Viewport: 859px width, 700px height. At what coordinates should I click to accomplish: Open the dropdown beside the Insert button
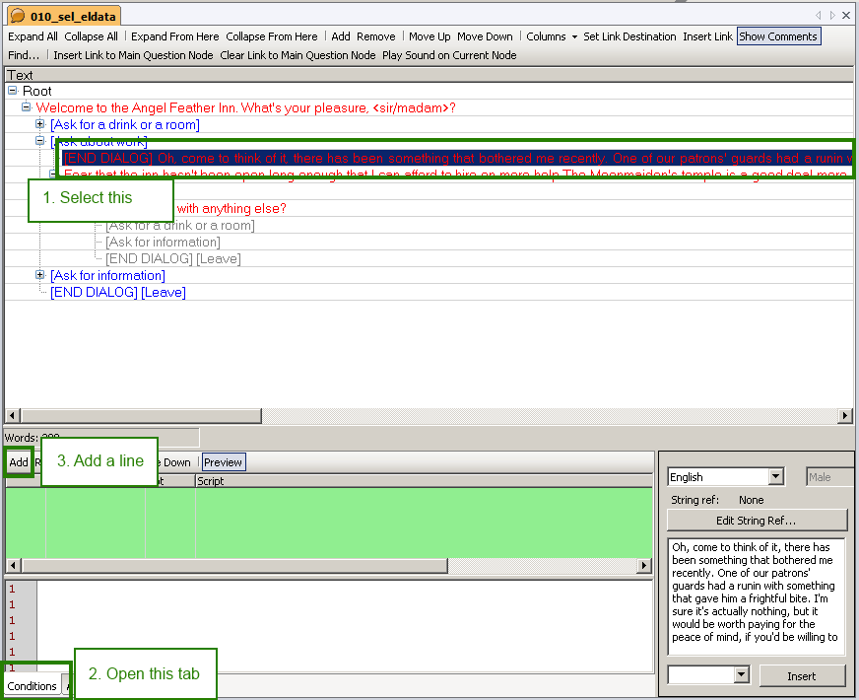[x=741, y=674]
